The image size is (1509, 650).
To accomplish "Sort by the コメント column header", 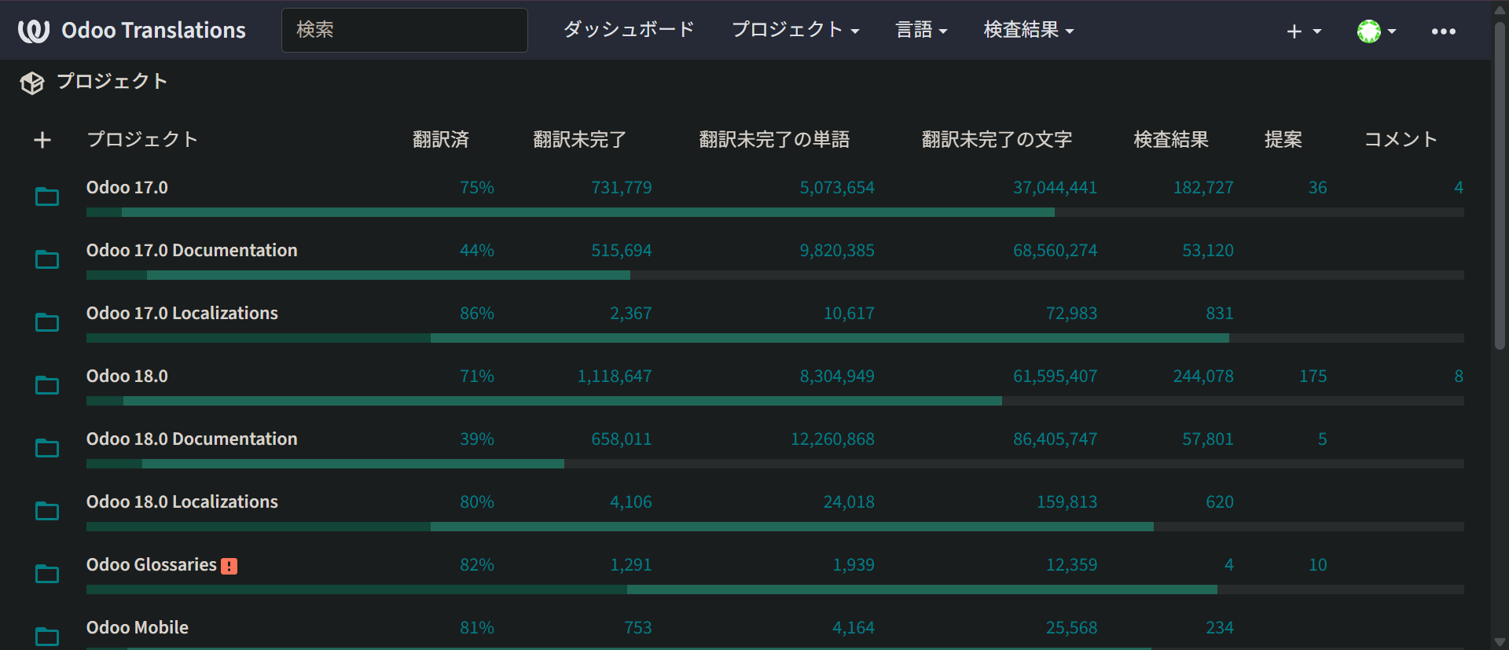I will (x=1401, y=140).
